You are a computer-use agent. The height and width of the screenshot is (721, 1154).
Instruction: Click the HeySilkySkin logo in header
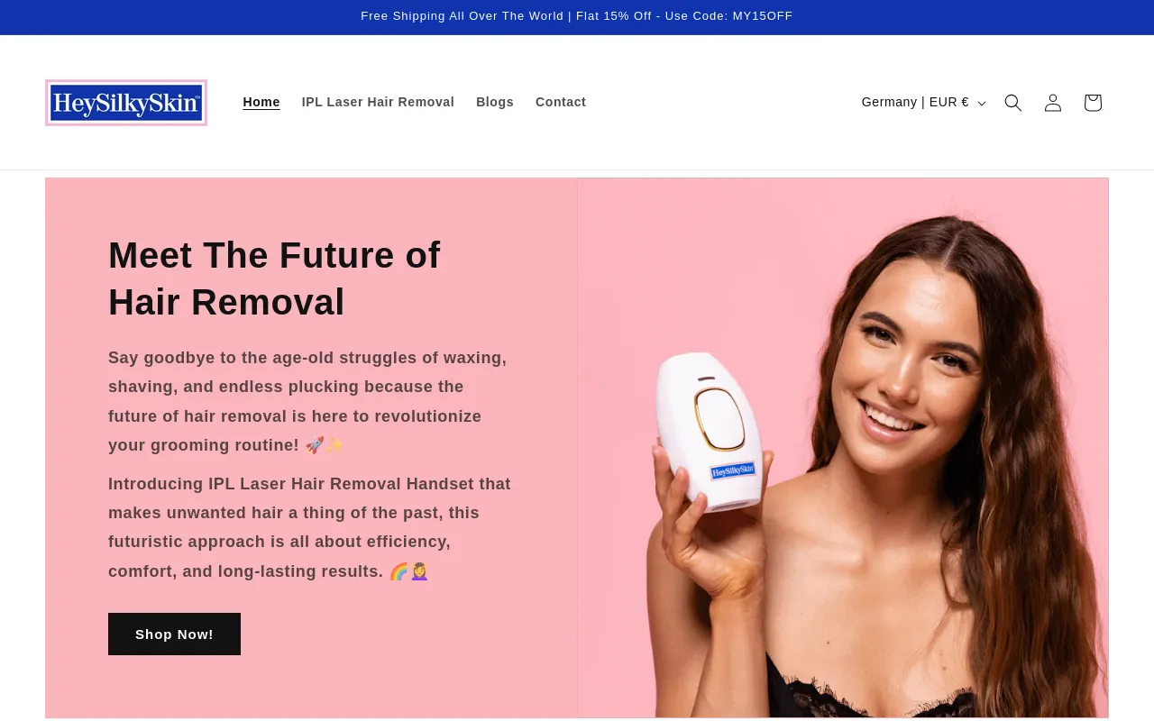pyautogui.click(x=126, y=103)
